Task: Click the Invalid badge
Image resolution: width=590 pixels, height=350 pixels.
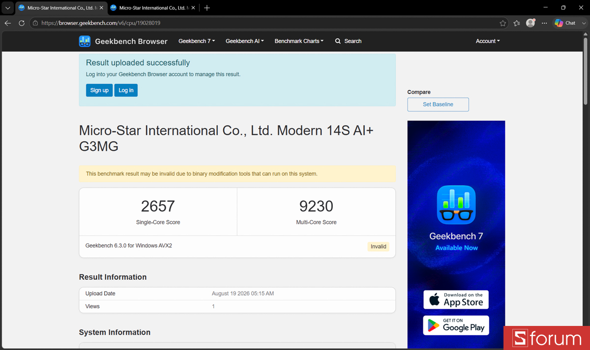Action: tap(379, 246)
